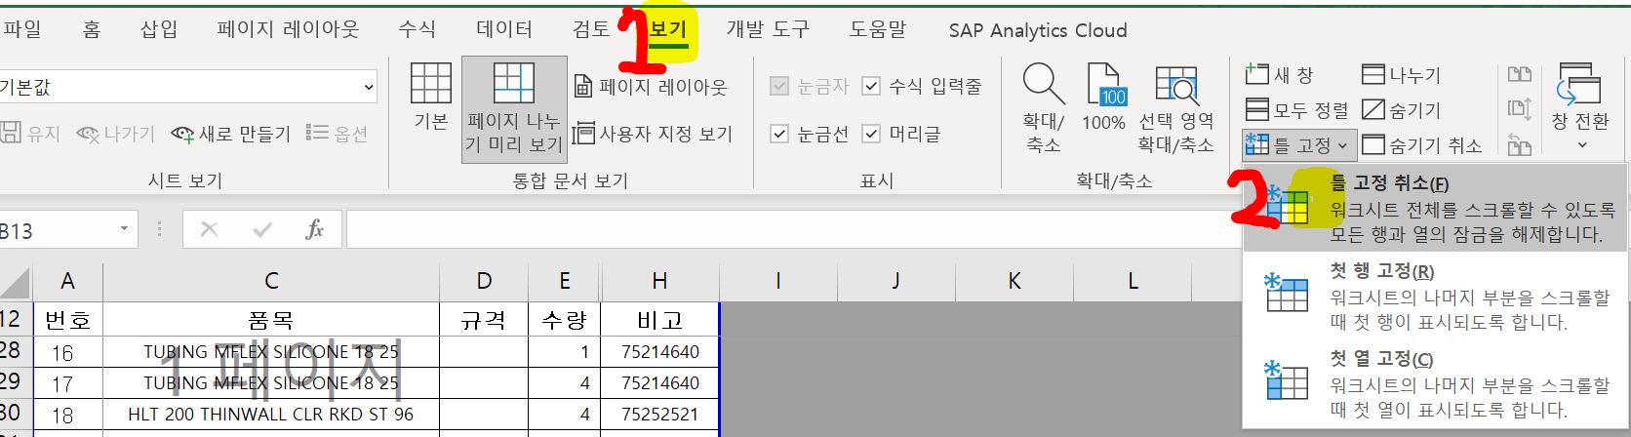Open the 개발 도구 tab
This screenshot has height=437, width=1631.
tap(768, 29)
